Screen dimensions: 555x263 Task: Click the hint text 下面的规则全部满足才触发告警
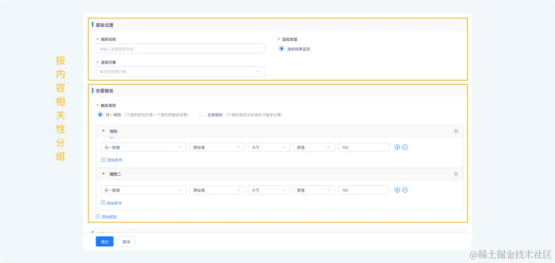[253, 115]
